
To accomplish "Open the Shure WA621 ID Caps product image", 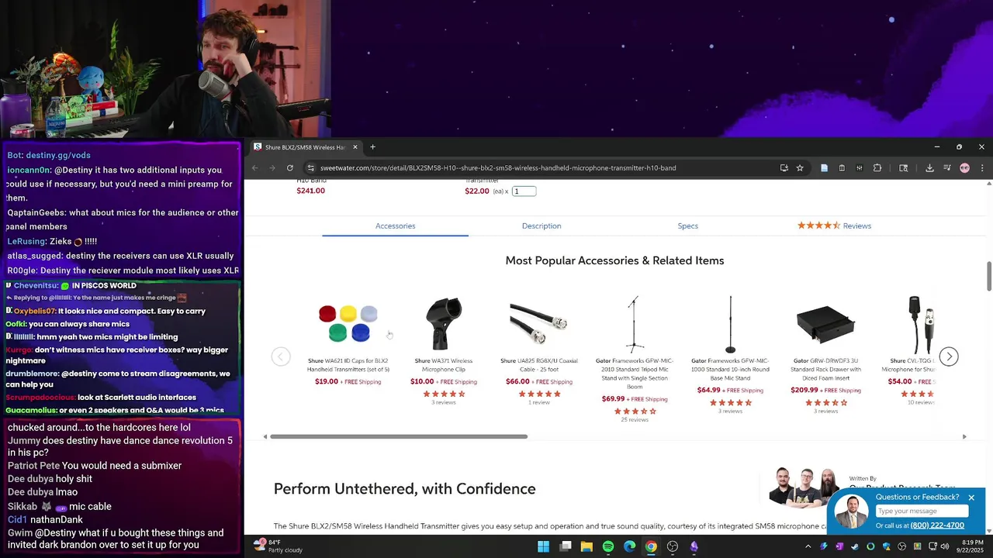I will pos(348,323).
